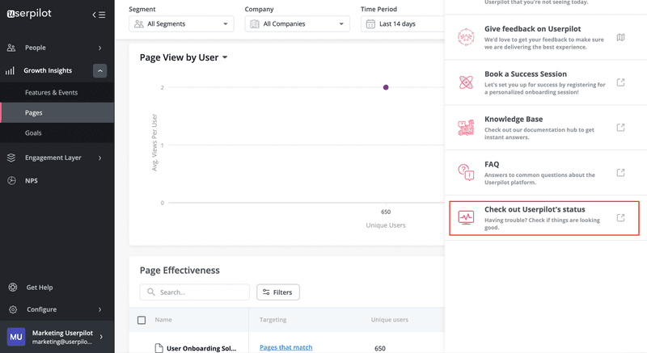Open the All Companies dropdown
Image resolution: width=647 pixels, height=353 pixels.
click(x=297, y=24)
